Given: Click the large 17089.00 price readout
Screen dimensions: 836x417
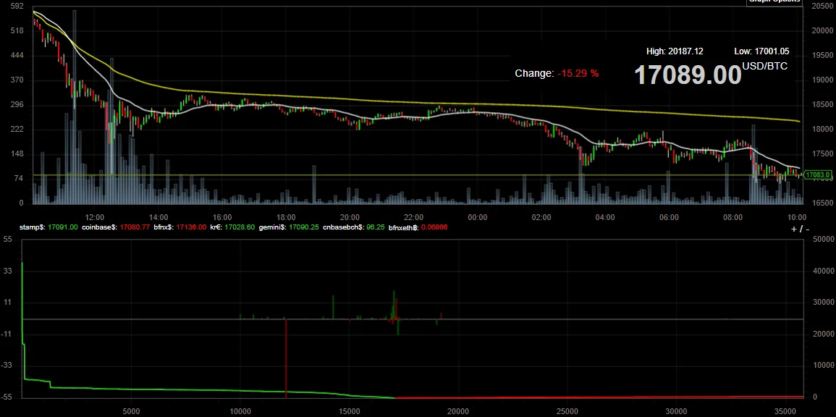Looking at the screenshot, I should click(687, 75).
